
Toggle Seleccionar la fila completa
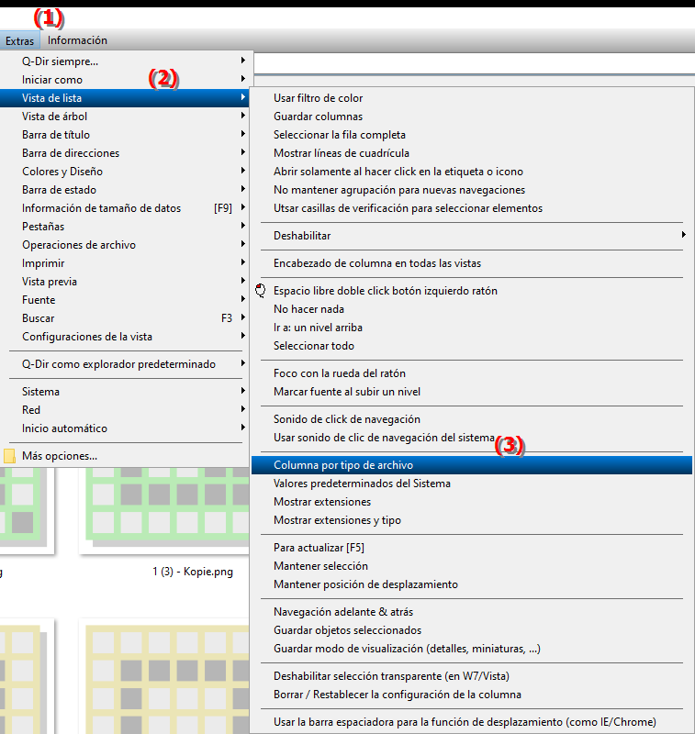472,135
